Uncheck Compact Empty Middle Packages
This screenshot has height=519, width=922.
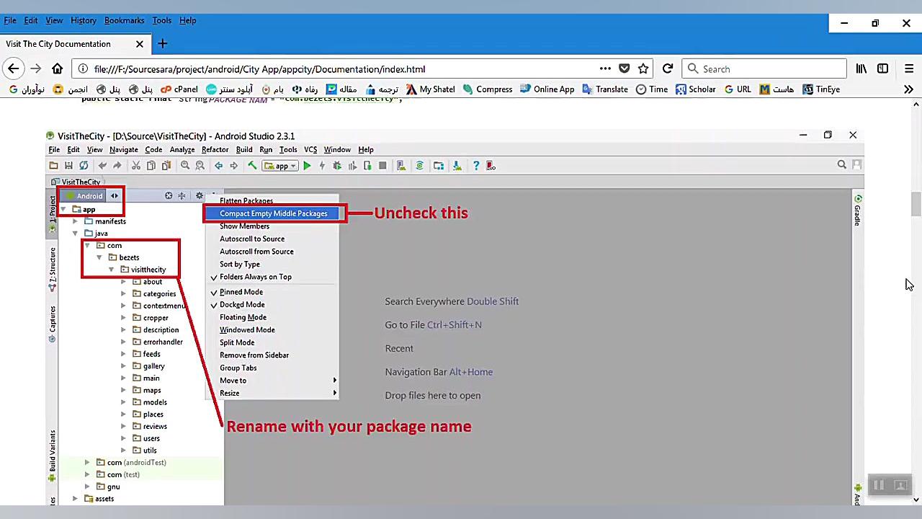click(273, 213)
